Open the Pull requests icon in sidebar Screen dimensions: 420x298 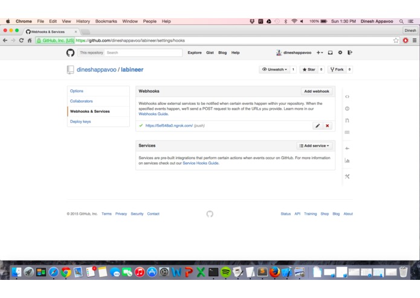pyautogui.click(x=347, y=120)
